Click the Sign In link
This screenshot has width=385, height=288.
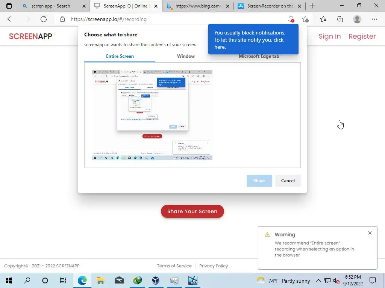[x=329, y=36]
